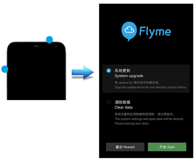Select the Clear data radio button
This screenshot has width=196, height=163.
point(108,102)
